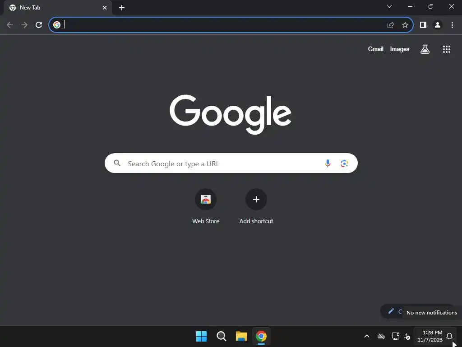Focus the Search Google or type a URL box

[x=231, y=163]
